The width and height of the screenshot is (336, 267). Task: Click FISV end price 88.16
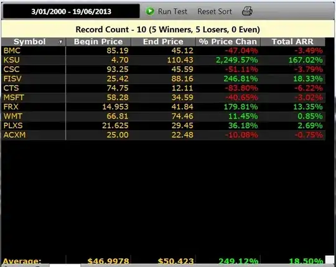[x=182, y=79]
